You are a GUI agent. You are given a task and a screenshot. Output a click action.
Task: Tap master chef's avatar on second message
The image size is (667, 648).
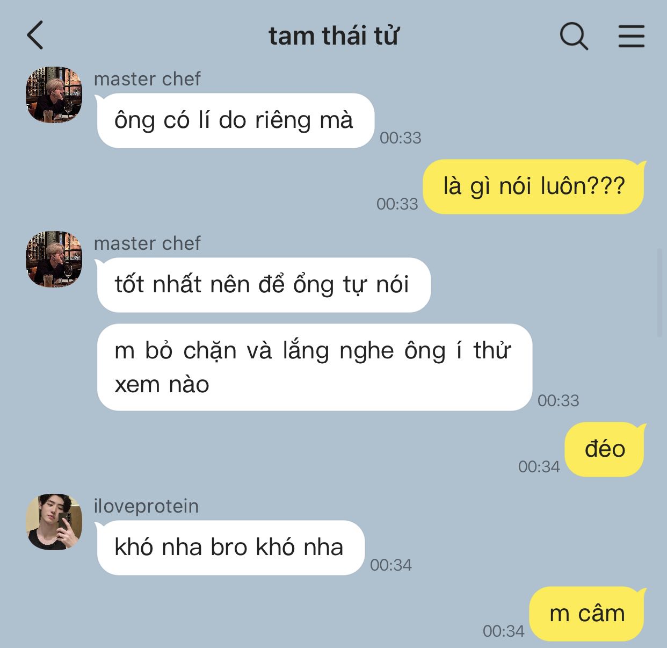pos(54,259)
